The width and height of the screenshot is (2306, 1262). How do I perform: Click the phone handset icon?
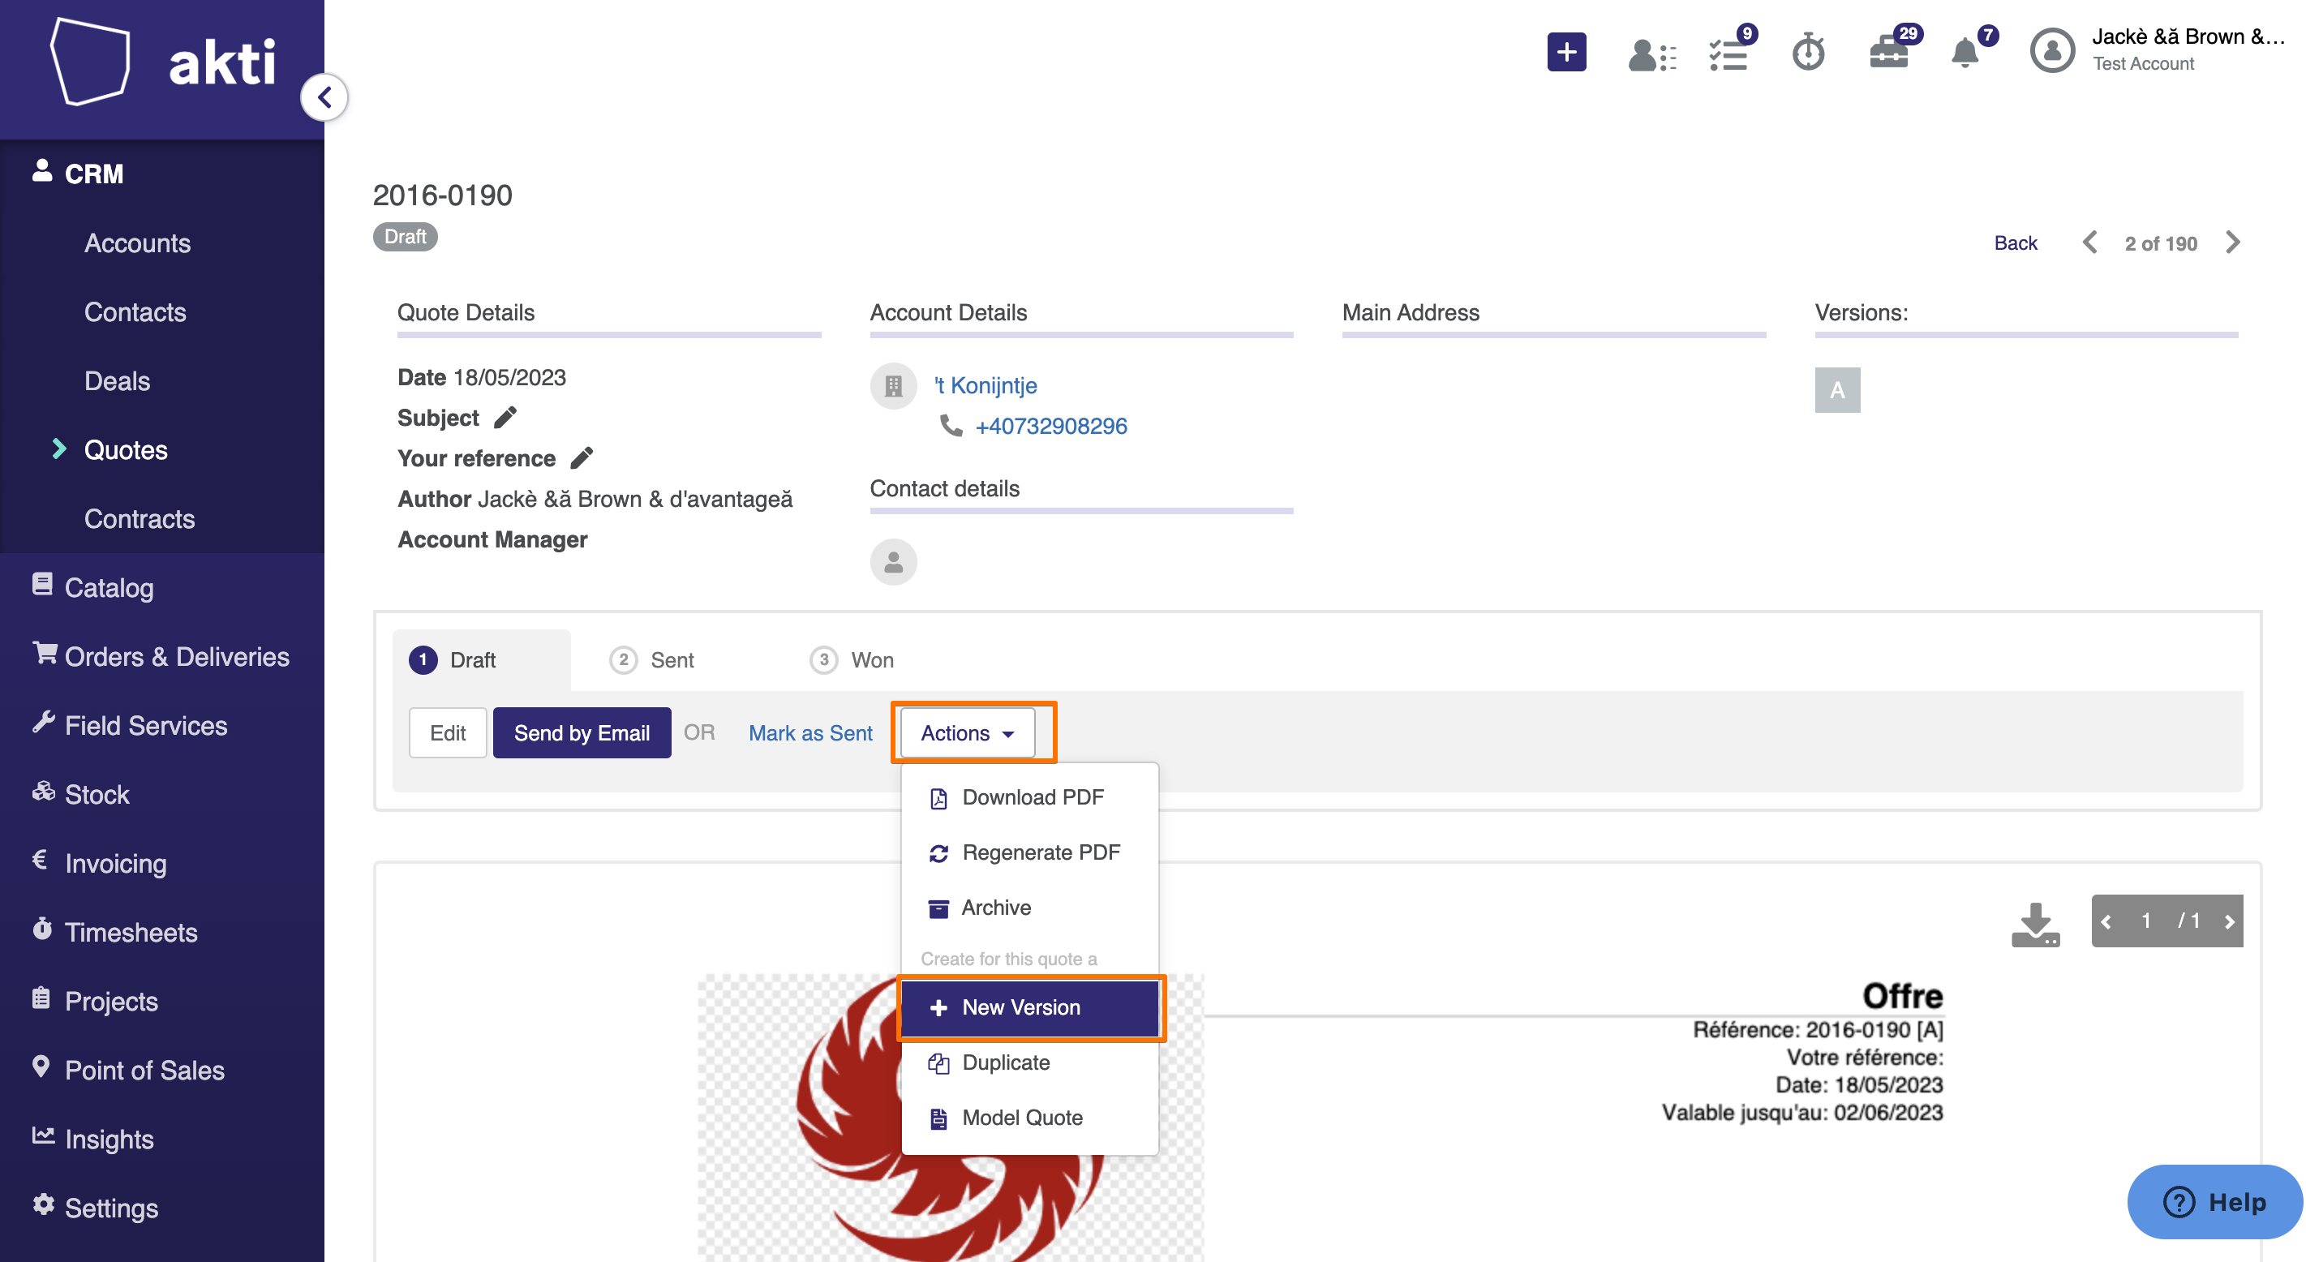951,426
